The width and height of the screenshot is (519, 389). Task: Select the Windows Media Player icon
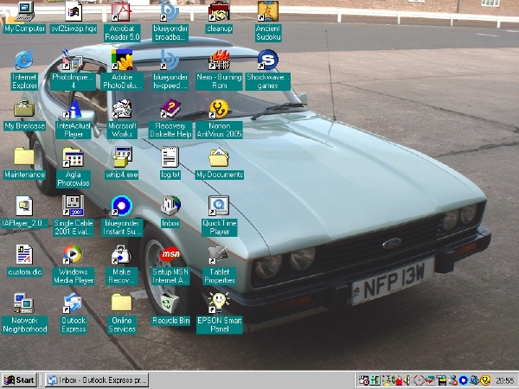coord(74,254)
